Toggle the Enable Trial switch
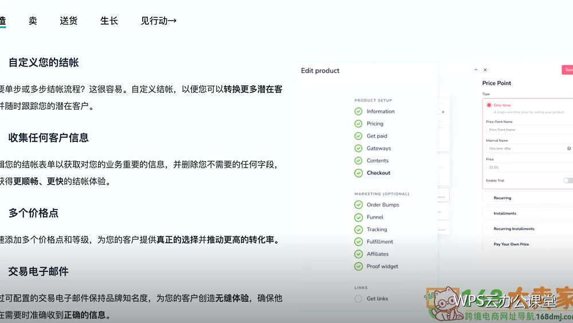Screen dimensions: 573x323 point(568,180)
